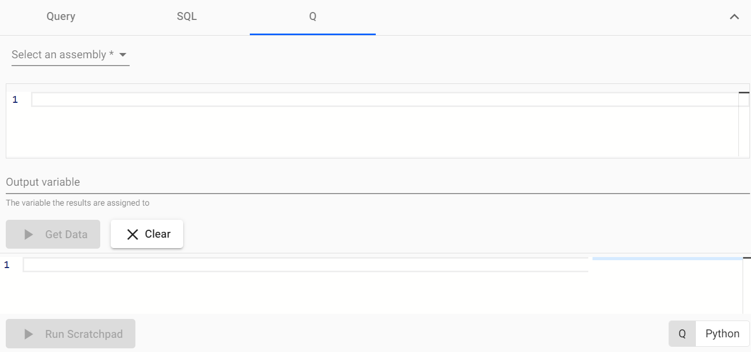
Task: Click the Q query editor's vertical scrollbar
Action: pos(744,120)
